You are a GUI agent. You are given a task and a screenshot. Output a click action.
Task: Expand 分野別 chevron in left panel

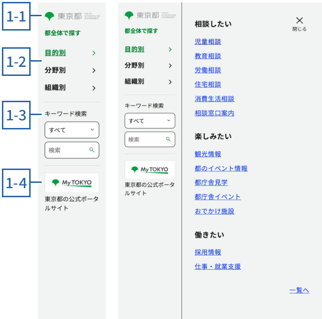(94, 71)
